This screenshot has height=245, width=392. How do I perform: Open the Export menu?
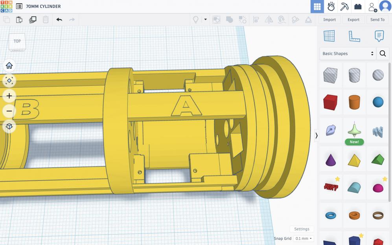point(353,20)
